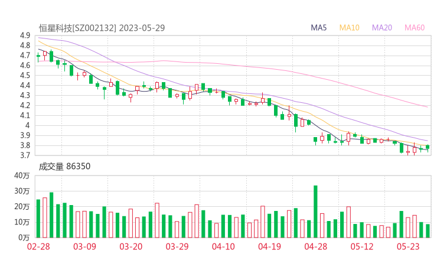Click the 04-10 date axis label
The image size is (437, 260).
tap(223, 246)
